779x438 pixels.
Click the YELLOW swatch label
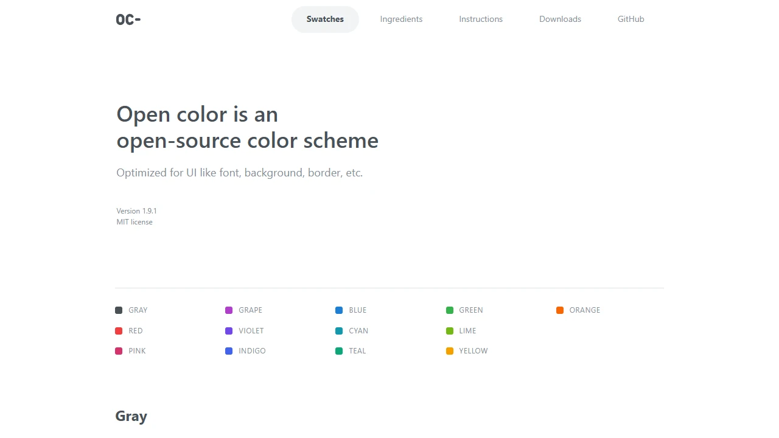coord(473,351)
